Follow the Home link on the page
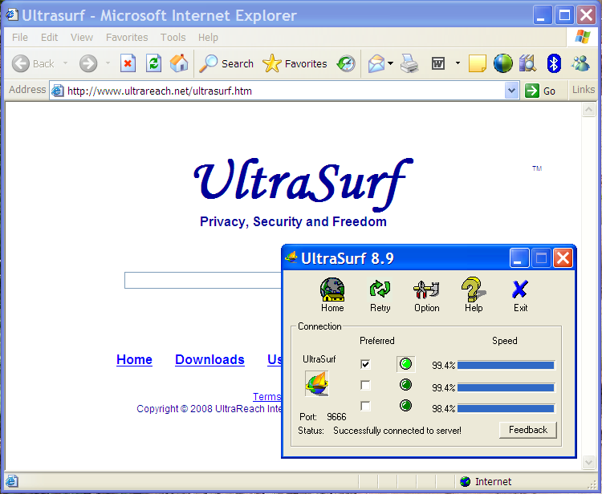The width and height of the screenshot is (602, 494). click(x=134, y=359)
